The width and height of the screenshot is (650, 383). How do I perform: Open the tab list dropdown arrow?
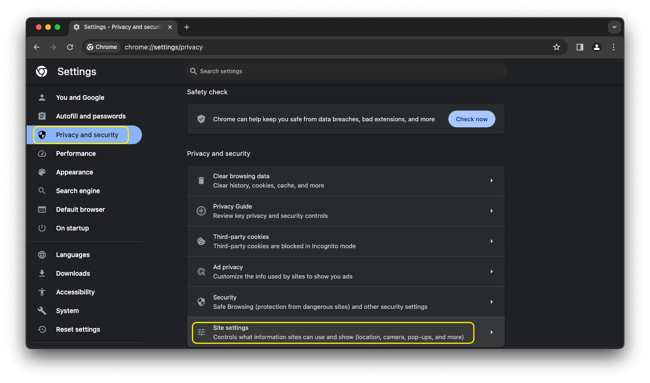pos(615,27)
